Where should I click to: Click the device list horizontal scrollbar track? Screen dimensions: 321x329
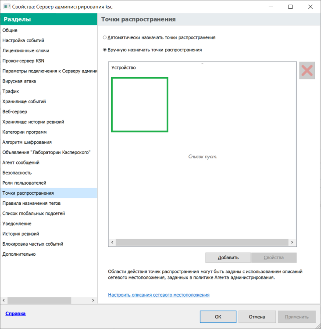pos(202,242)
